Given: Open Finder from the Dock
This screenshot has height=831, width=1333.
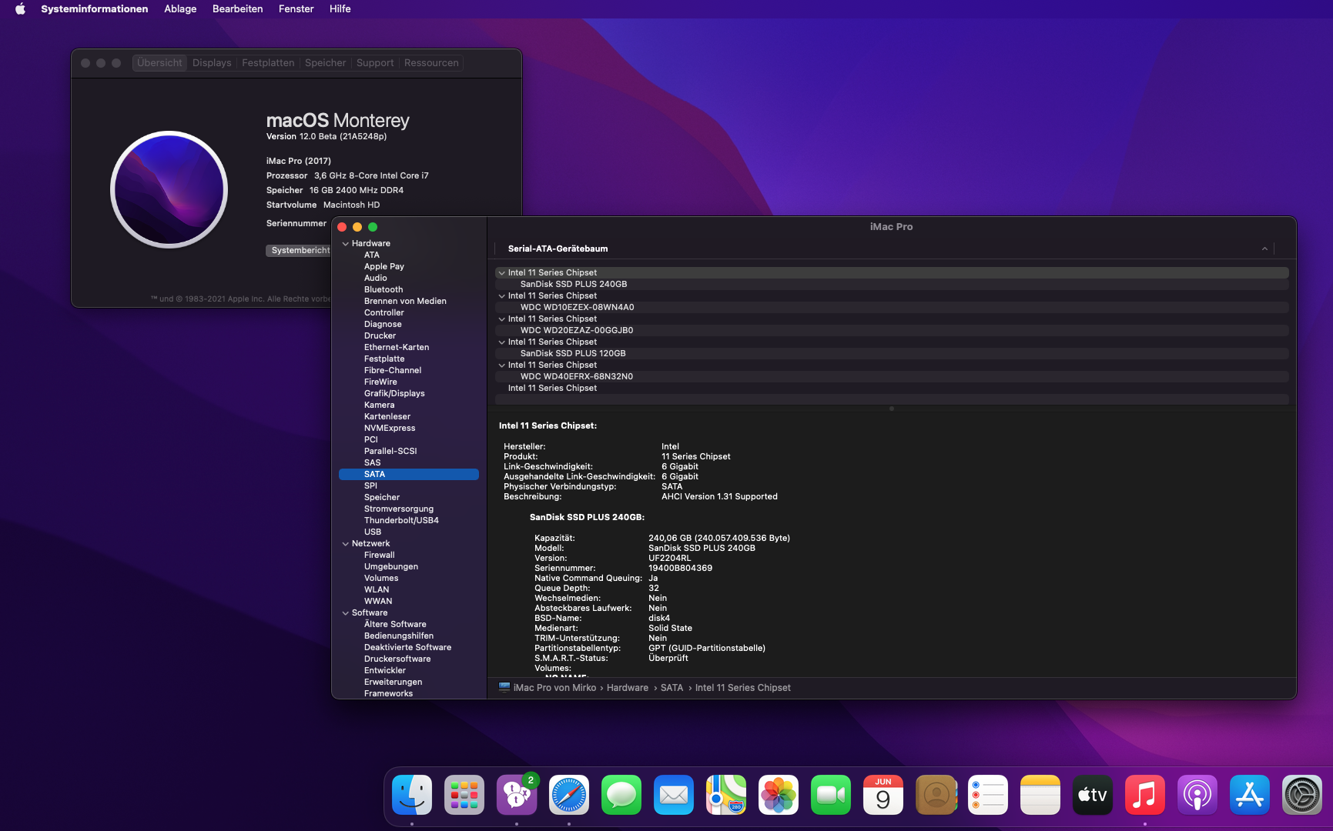Looking at the screenshot, I should pos(412,795).
